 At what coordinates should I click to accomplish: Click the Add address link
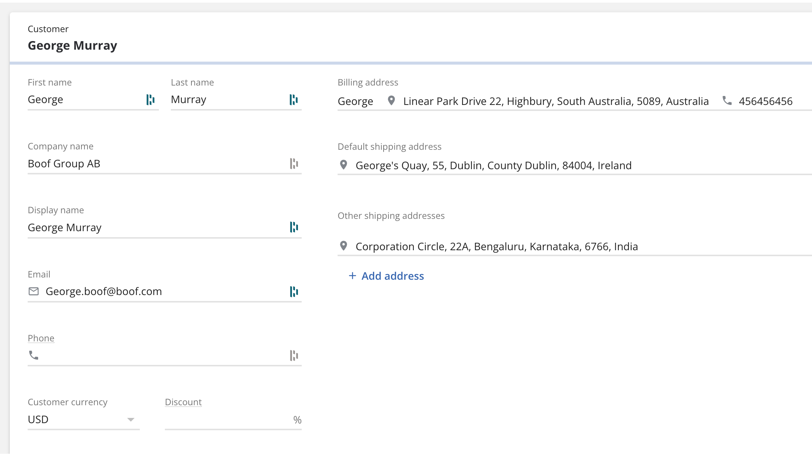pyautogui.click(x=392, y=276)
